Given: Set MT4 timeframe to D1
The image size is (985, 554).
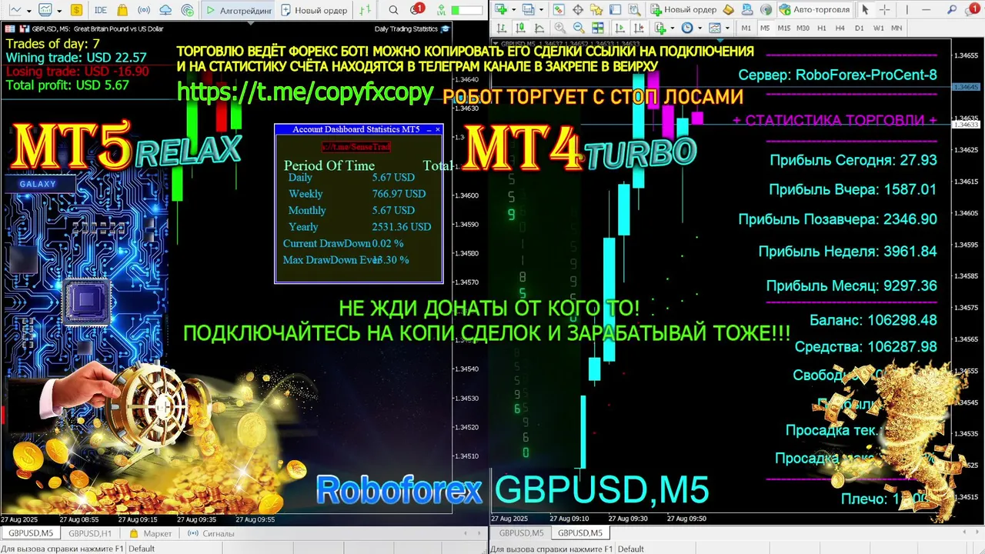Looking at the screenshot, I should [859, 28].
